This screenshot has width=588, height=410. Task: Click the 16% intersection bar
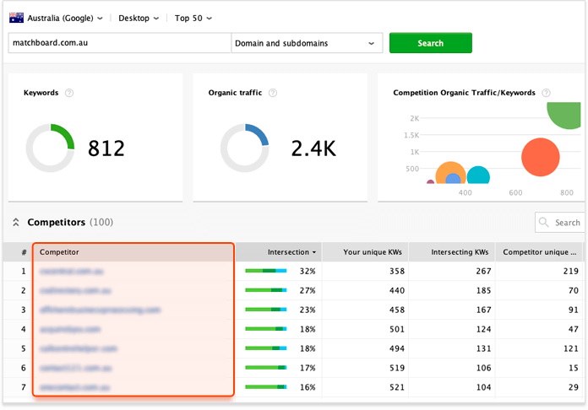click(x=266, y=387)
